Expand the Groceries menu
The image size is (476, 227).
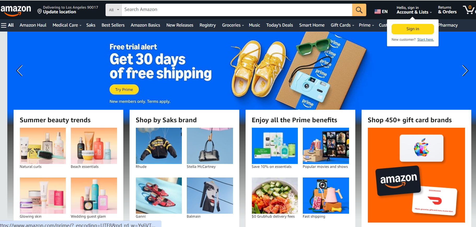click(x=233, y=25)
